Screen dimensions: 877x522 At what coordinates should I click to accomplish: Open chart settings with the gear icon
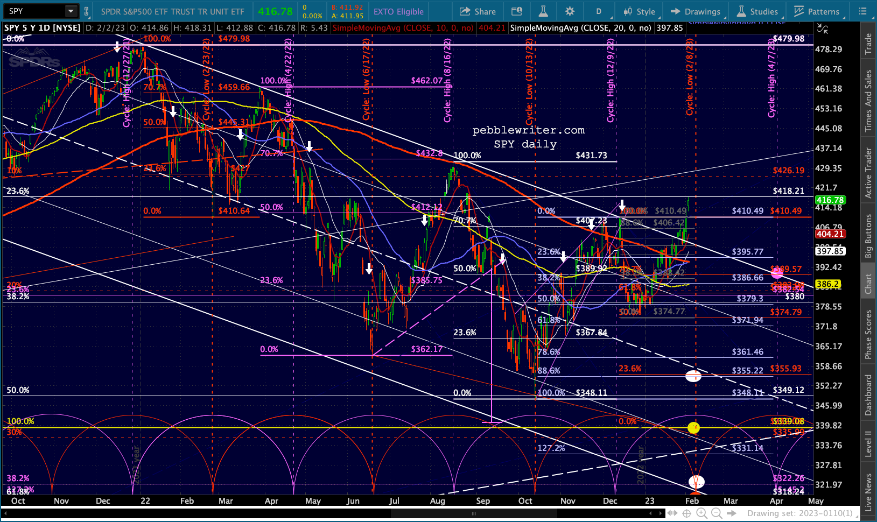click(x=570, y=11)
